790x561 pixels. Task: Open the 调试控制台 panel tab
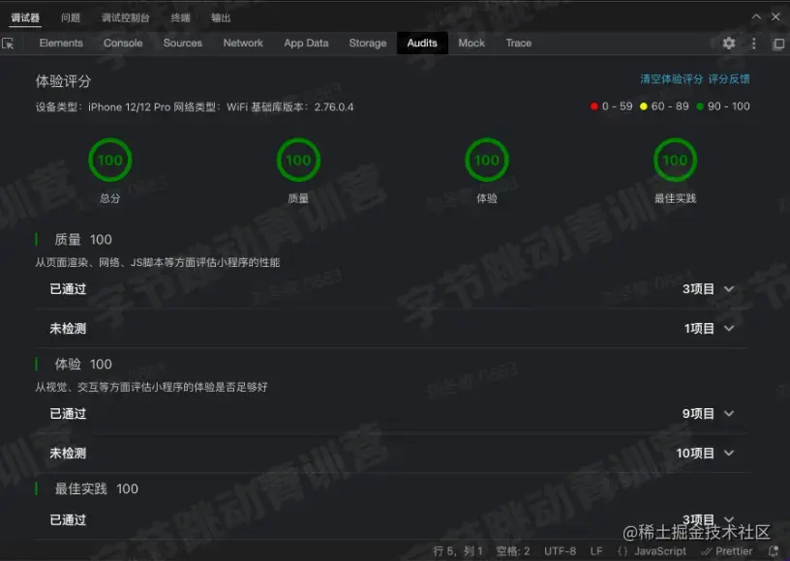point(126,18)
